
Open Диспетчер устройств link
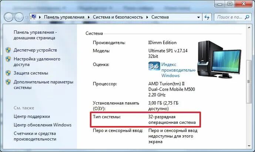point(35,50)
